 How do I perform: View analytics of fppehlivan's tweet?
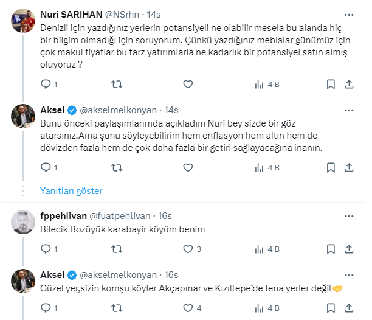click(x=258, y=249)
